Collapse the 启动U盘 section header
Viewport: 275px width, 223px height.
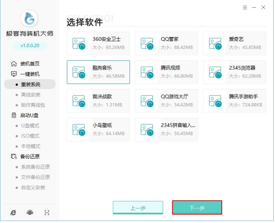pyautogui.click(x=30, y=115)
